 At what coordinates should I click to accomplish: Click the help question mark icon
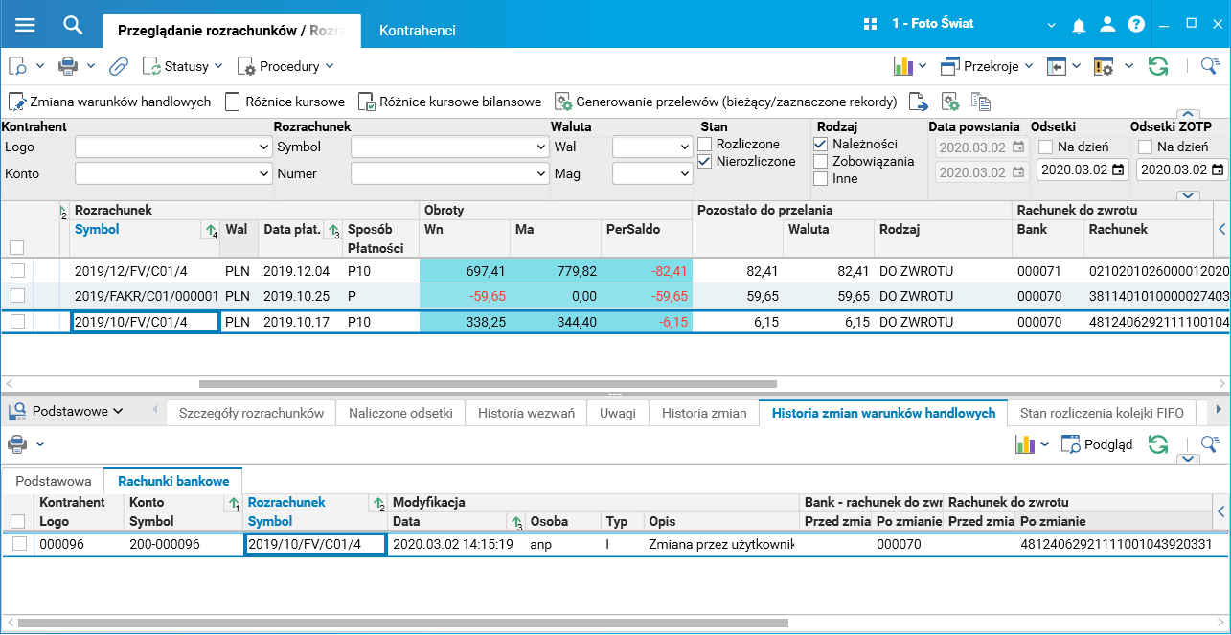click(x=1136, y=25)
